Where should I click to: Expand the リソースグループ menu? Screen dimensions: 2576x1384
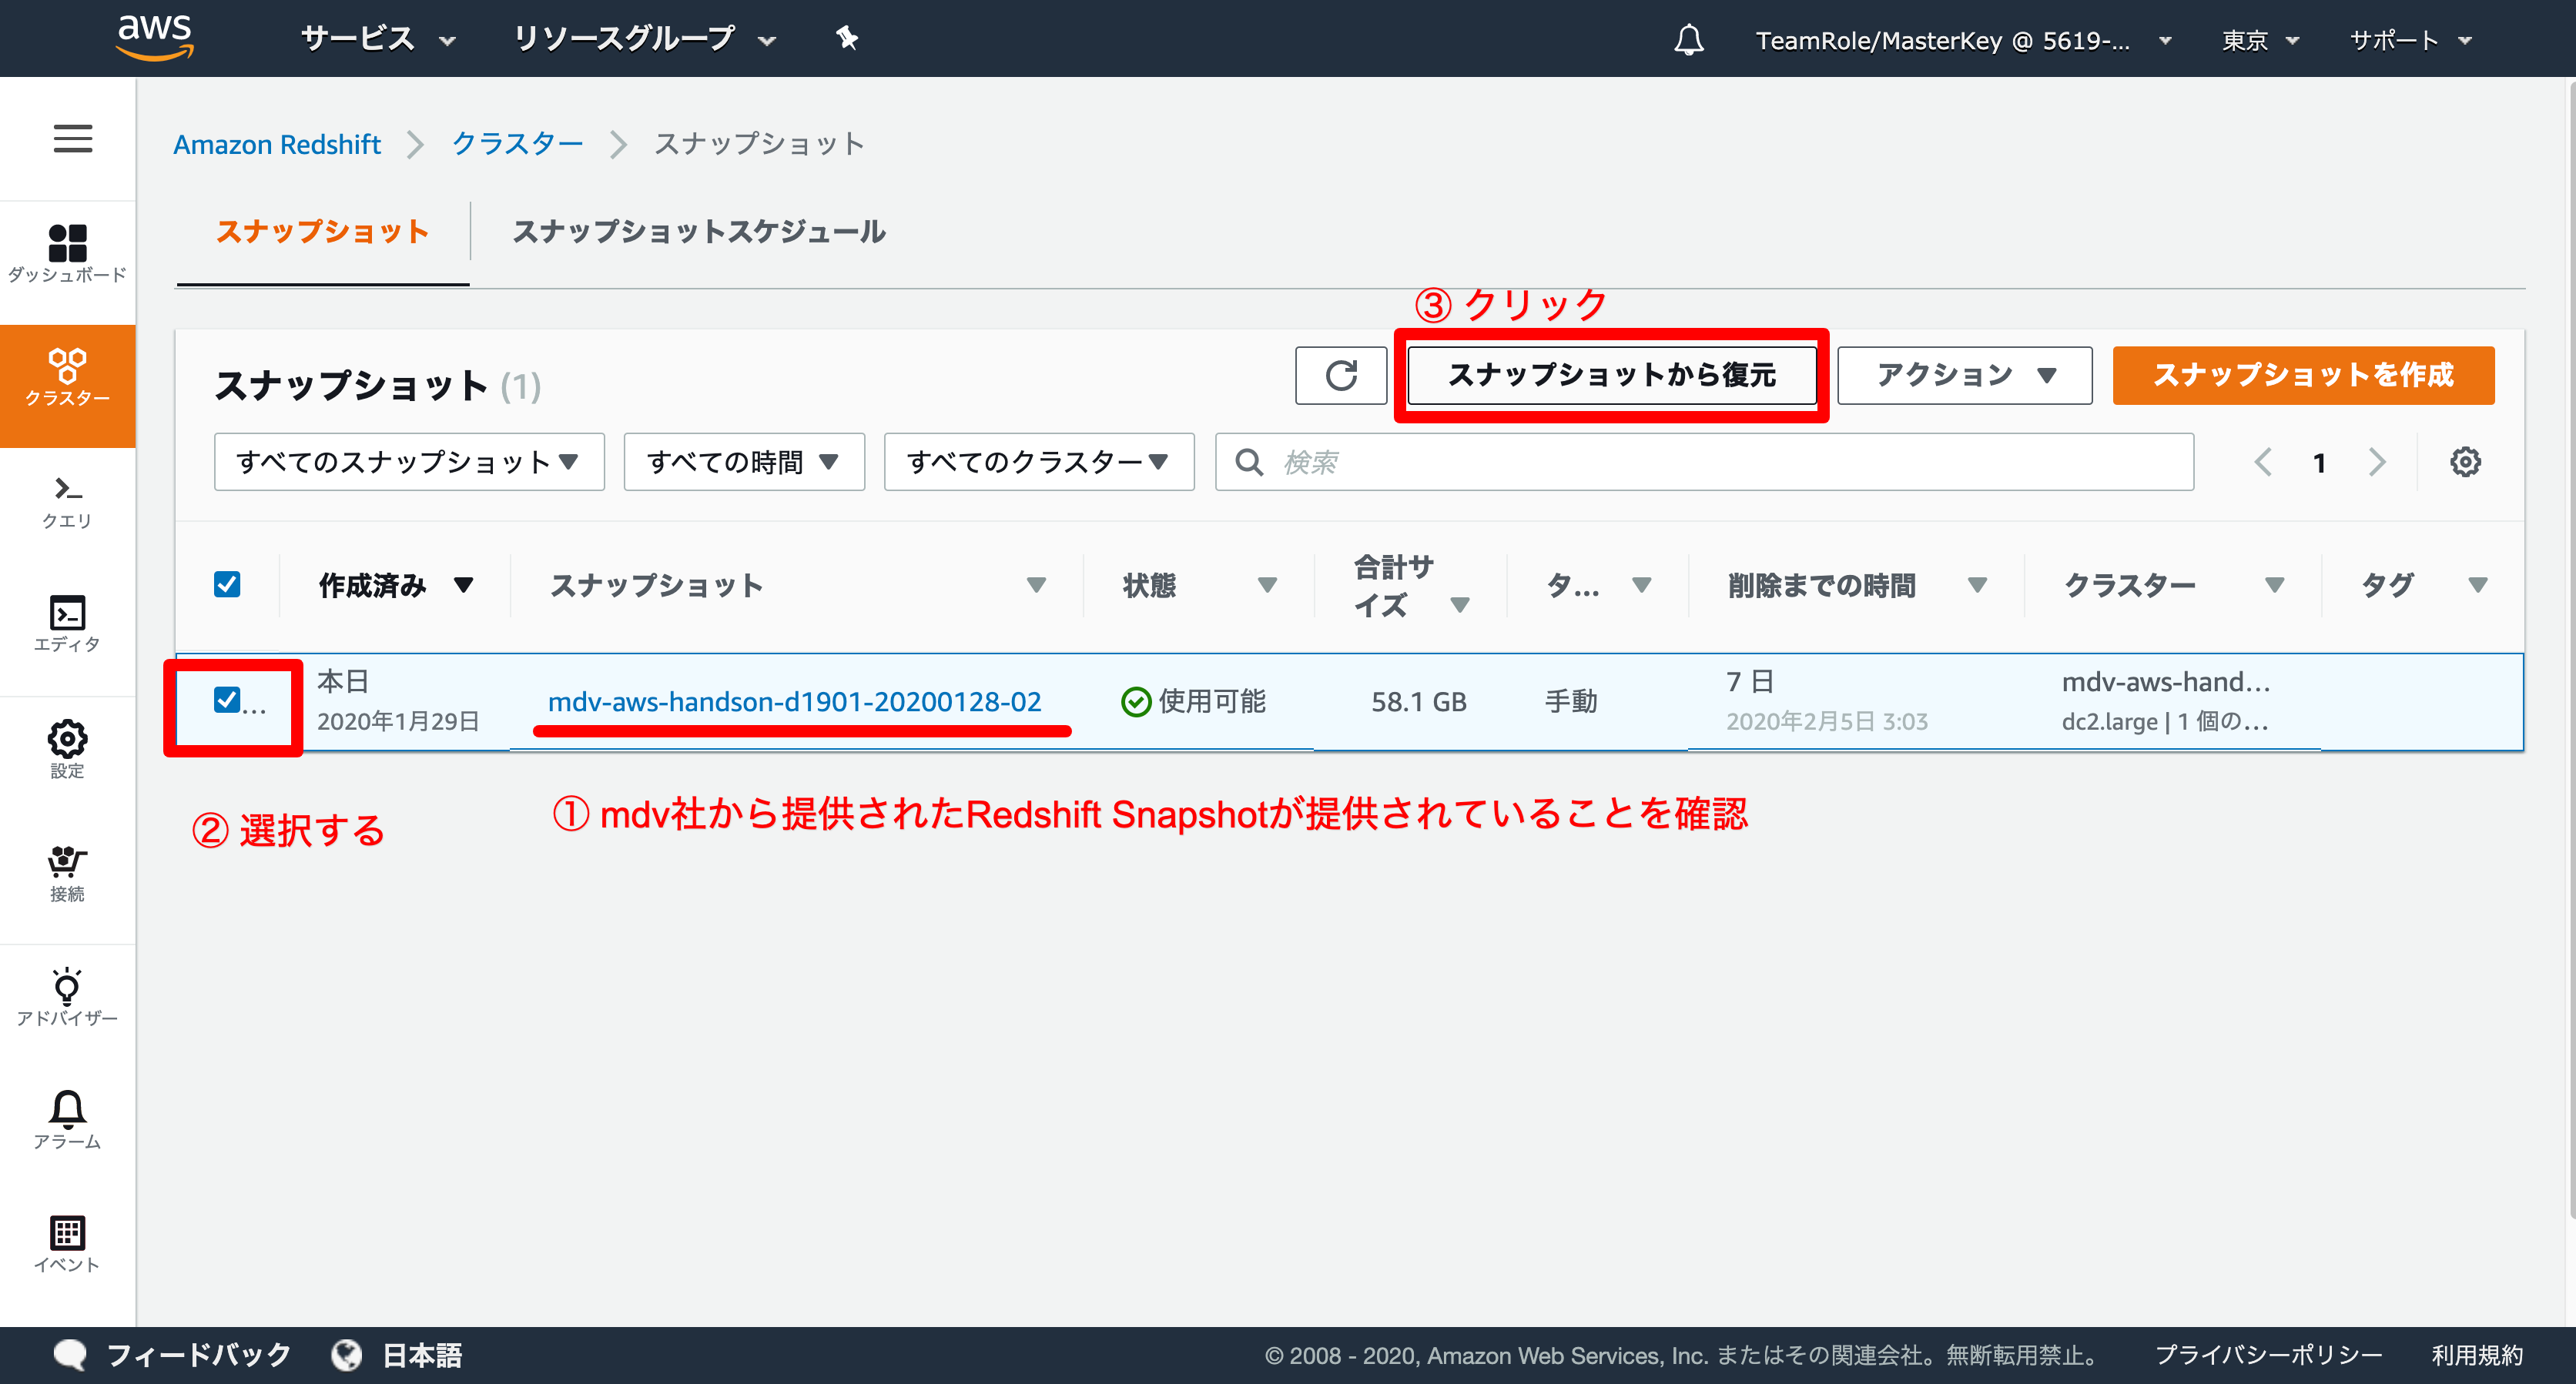[645, 40]
